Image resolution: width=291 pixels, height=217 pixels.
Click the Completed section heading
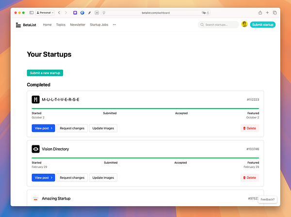click(39, 85)
